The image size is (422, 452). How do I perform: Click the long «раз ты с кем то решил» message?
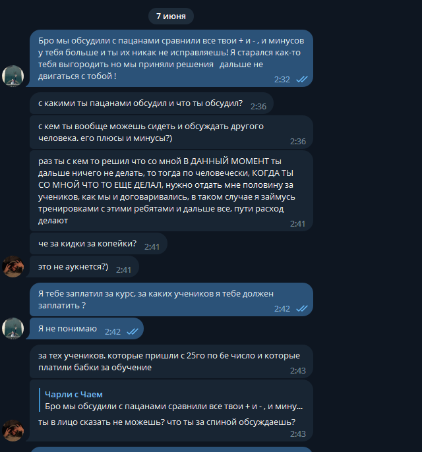tap(171, 191)
